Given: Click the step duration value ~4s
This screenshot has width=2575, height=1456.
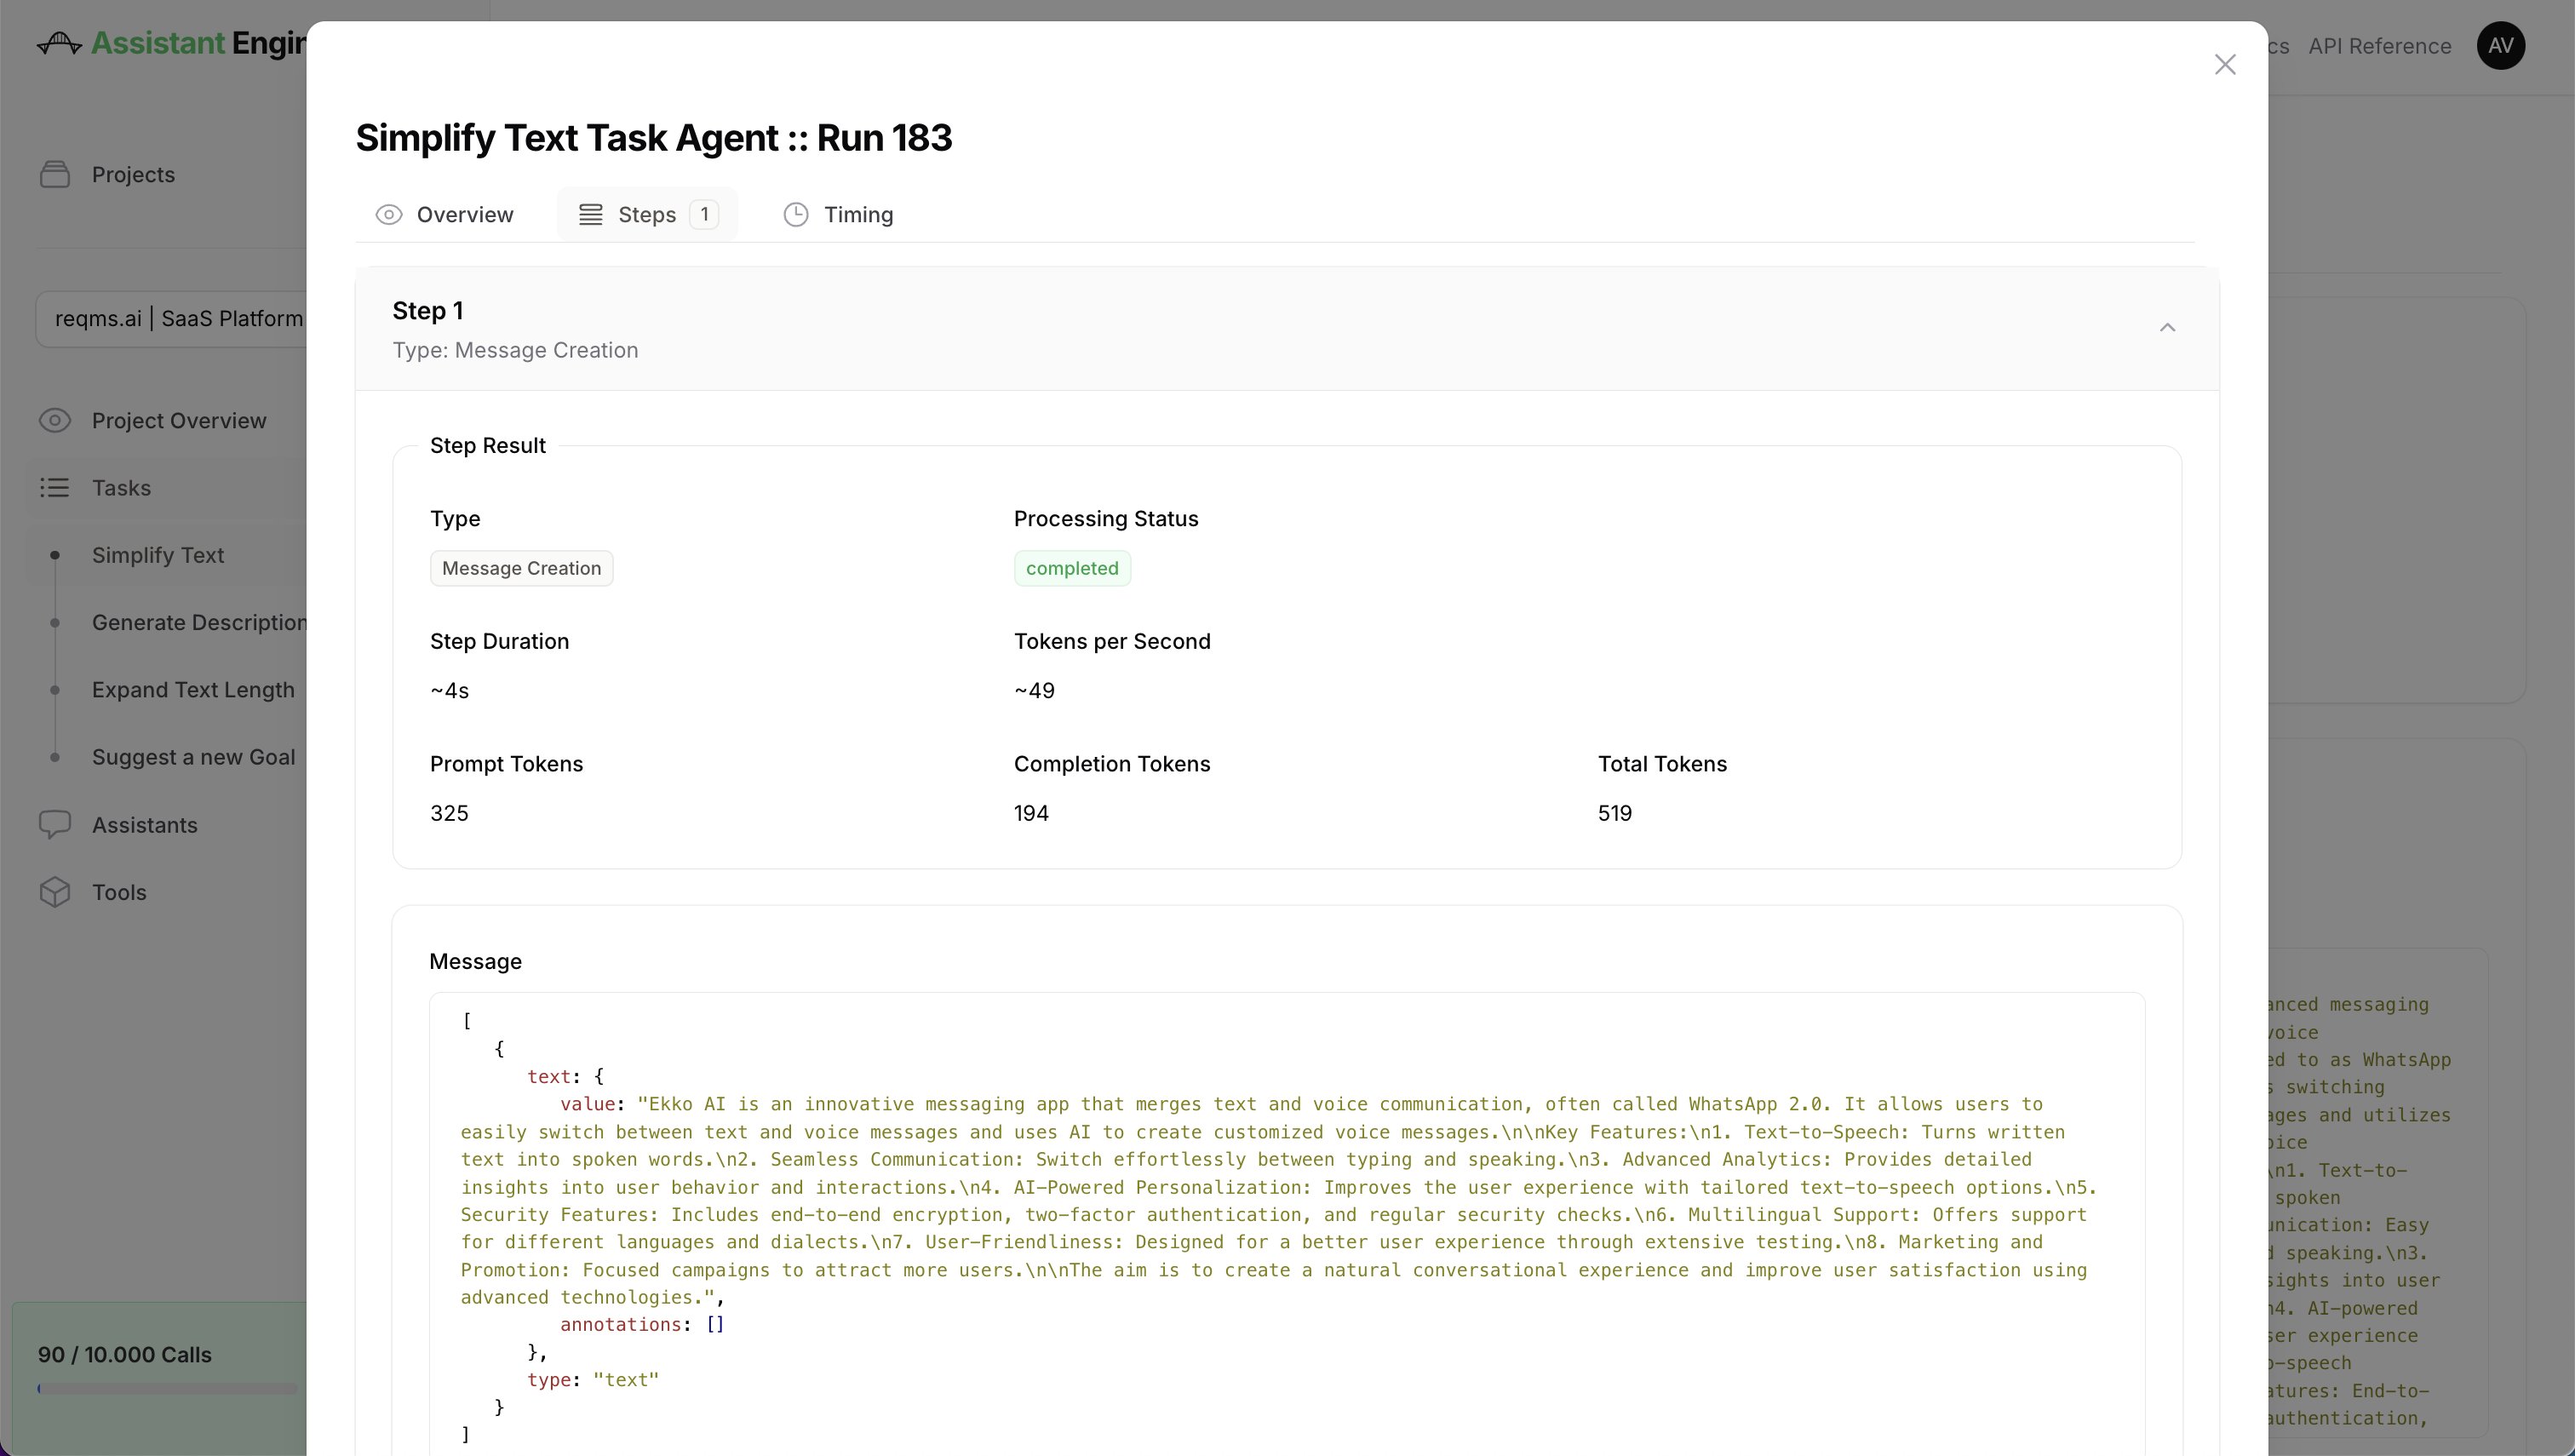Looking at the screenshot, I should 449,691.
